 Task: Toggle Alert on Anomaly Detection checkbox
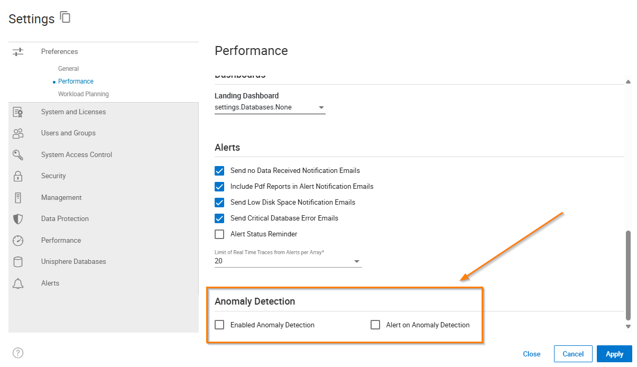375,325
